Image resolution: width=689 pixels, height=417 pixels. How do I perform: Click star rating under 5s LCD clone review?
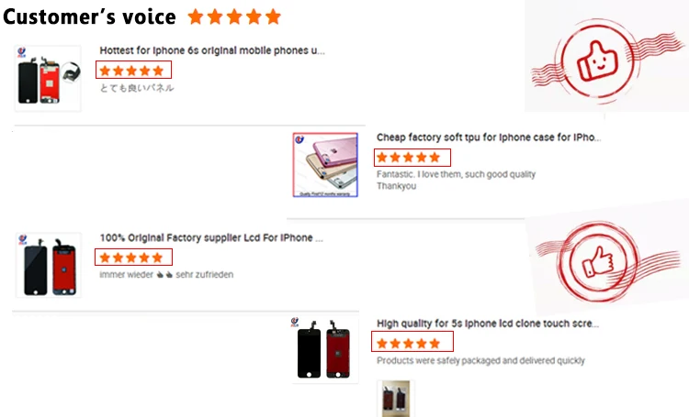[411, 343]
